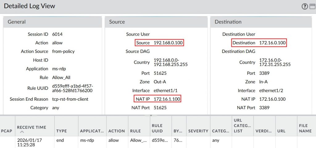The image size is (316, 148).
Task: Maximize the Detailed Log View window
Action: (312, 6)
